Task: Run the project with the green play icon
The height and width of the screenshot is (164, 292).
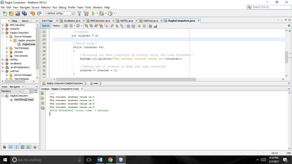Action: pos(93,13)
